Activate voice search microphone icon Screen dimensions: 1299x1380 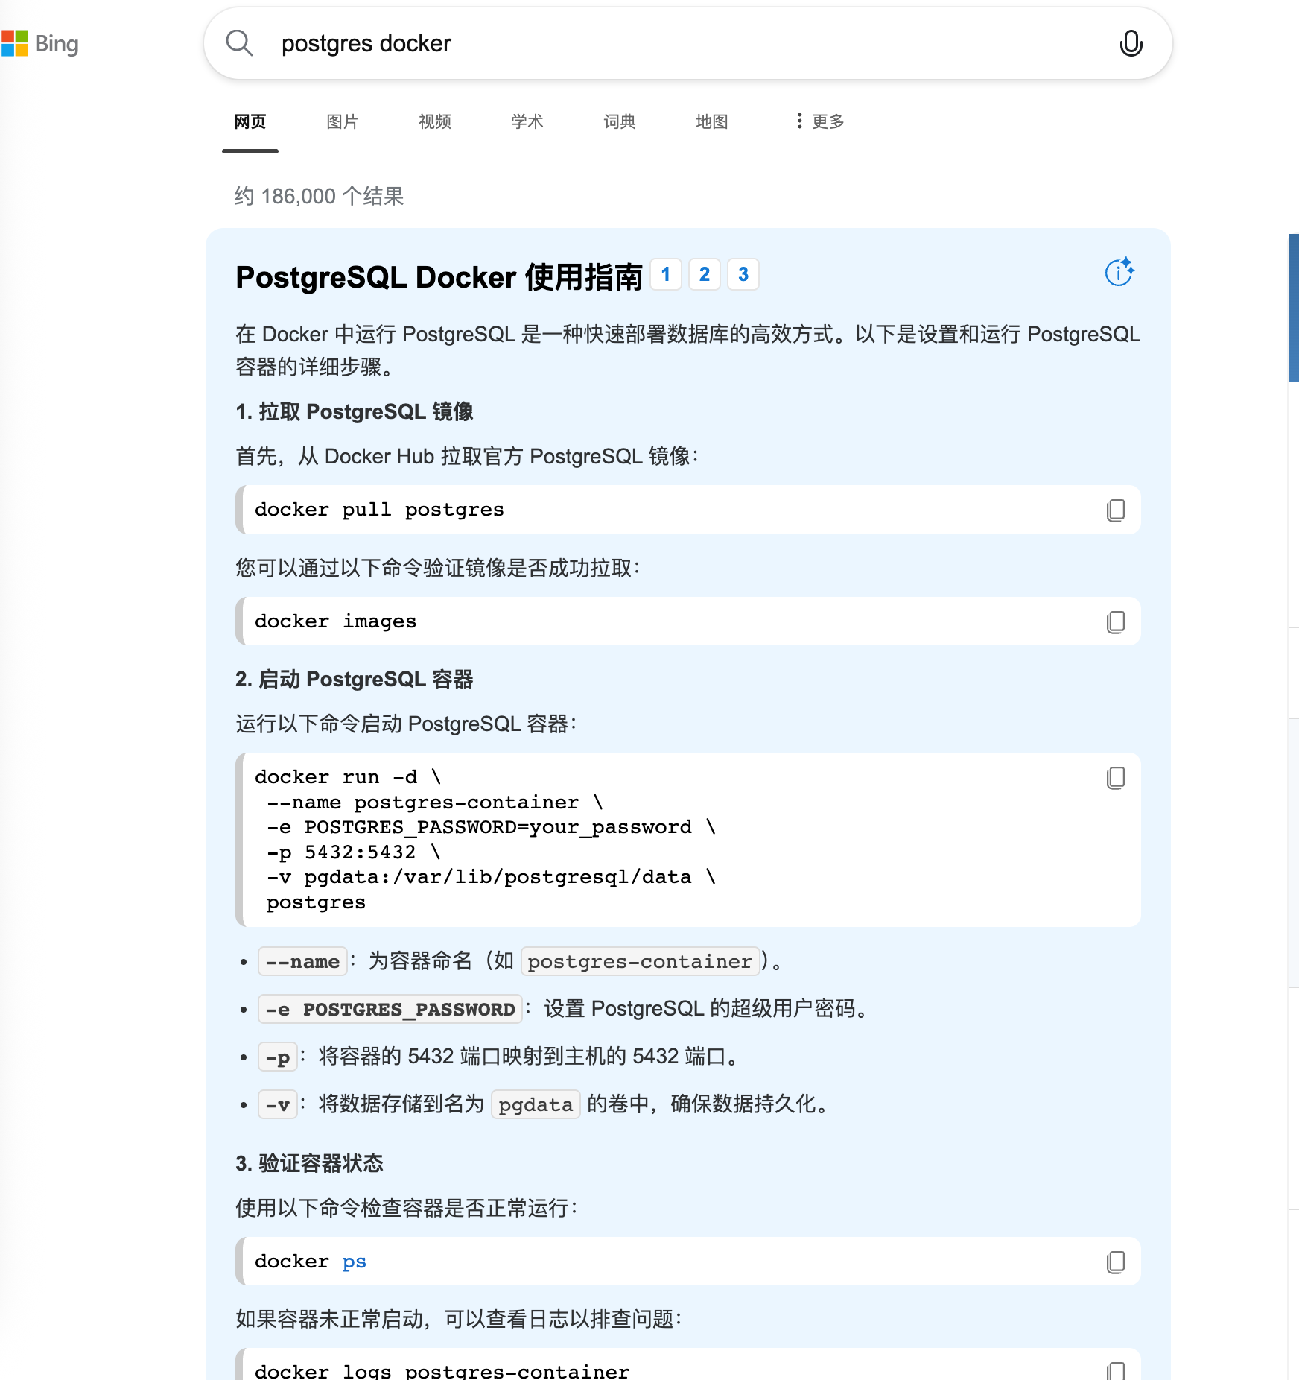pyautogui.click(x=1131, y=43)
